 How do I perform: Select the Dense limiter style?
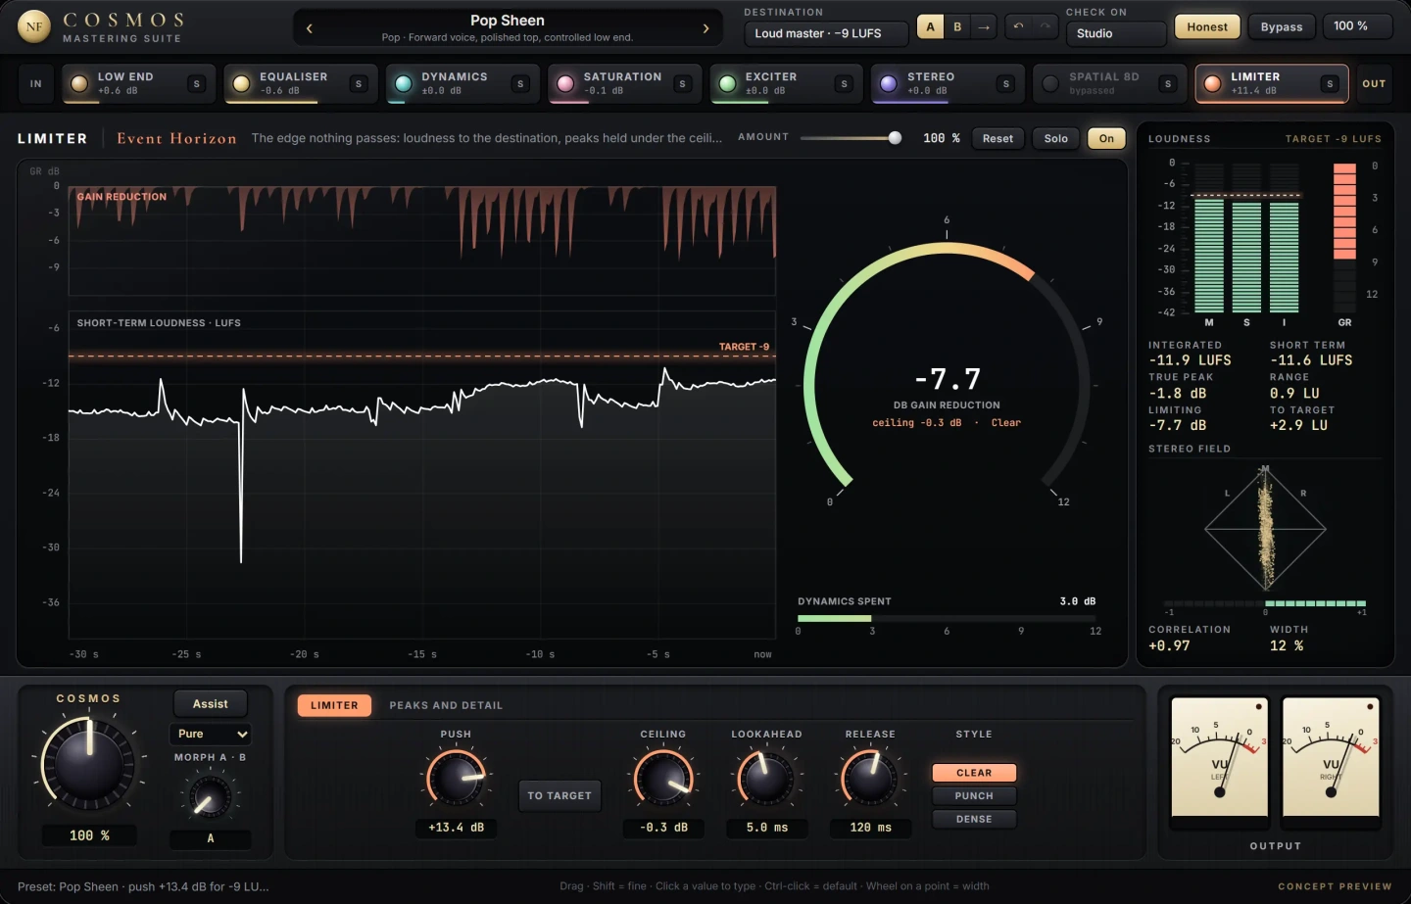coord(974,820)
